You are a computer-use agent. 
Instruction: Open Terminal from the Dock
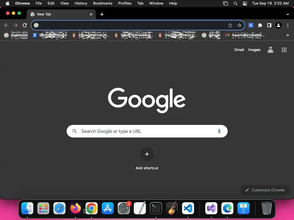[x=156, y=208]
